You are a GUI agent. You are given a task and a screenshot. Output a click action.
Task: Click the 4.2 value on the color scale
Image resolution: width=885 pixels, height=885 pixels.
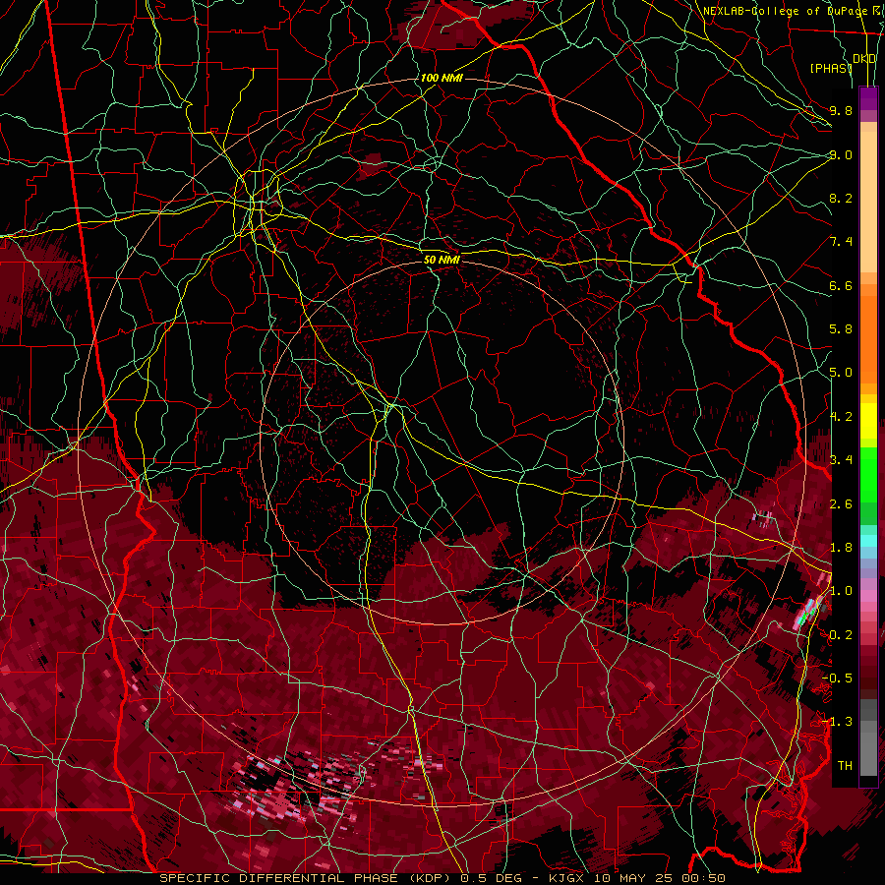coord(841,417)
